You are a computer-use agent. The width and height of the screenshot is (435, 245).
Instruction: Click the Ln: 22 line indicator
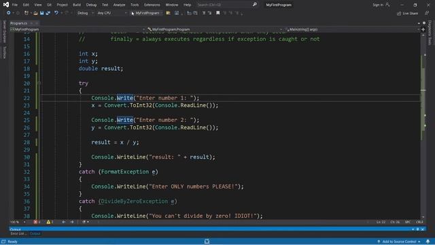[381, 222]
